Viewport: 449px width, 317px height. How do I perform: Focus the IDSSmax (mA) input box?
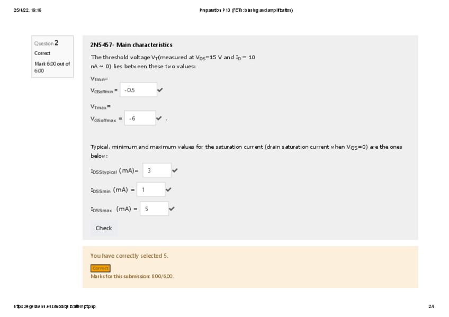point(154,209)
